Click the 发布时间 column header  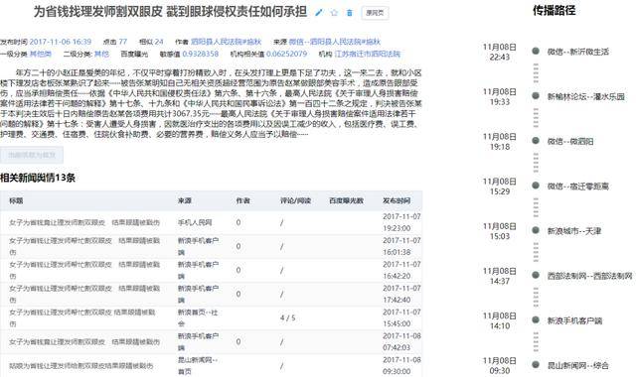(x=397, y=200)
